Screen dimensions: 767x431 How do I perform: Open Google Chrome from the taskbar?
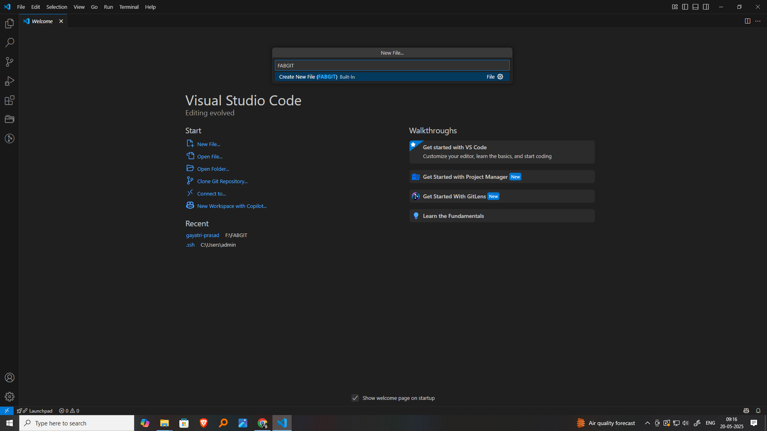(262, 423)
